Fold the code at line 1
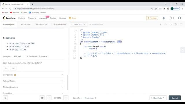The height and width of the screenshot is (104, 185). (77, 30)
